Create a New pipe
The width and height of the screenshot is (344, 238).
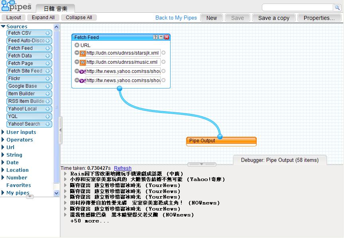(x=212, y=18)
